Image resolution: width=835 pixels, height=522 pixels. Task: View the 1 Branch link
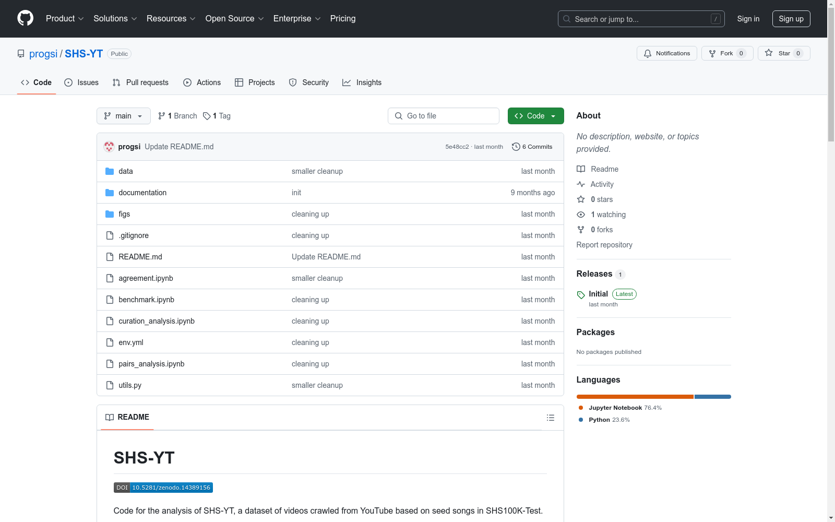tap(177, 116)
